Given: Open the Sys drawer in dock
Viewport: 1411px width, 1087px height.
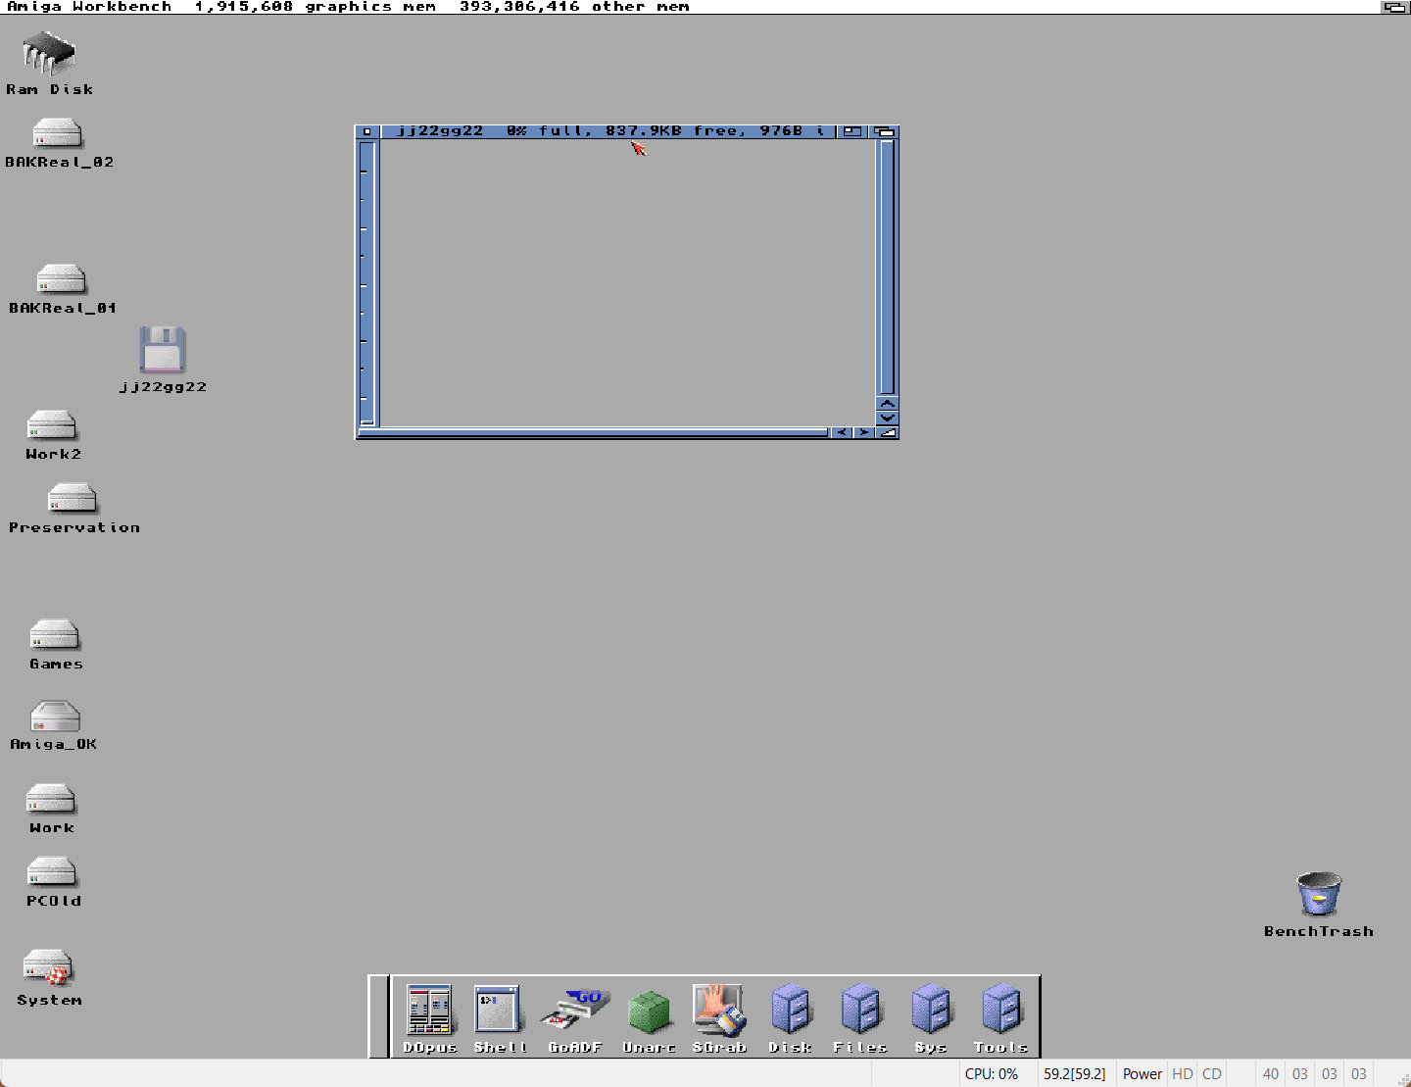Looking at the screenshot, I should [x=931, y=1010].
